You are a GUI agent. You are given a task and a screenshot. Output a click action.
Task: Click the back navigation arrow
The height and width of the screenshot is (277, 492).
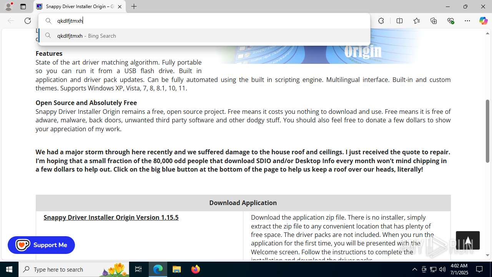point(11,21)
